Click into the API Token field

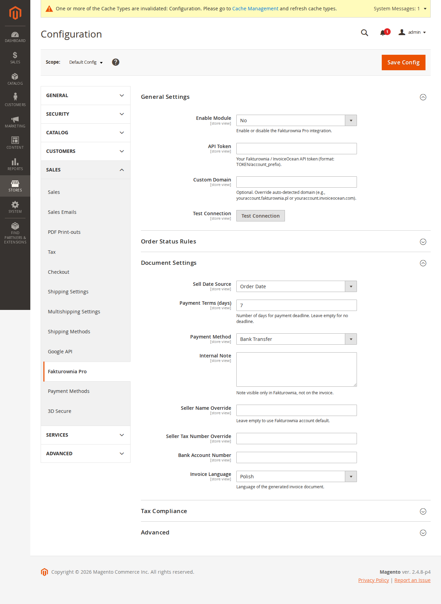(296, 149)
